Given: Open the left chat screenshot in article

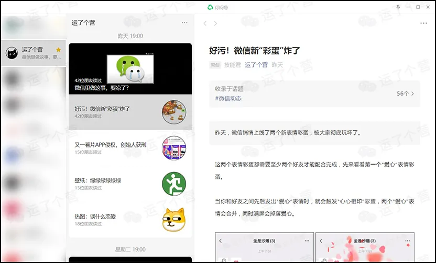Looking at the screenshot, I should click(265, 247).
